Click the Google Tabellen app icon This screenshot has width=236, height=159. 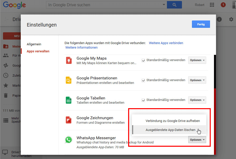click(69, 100)
